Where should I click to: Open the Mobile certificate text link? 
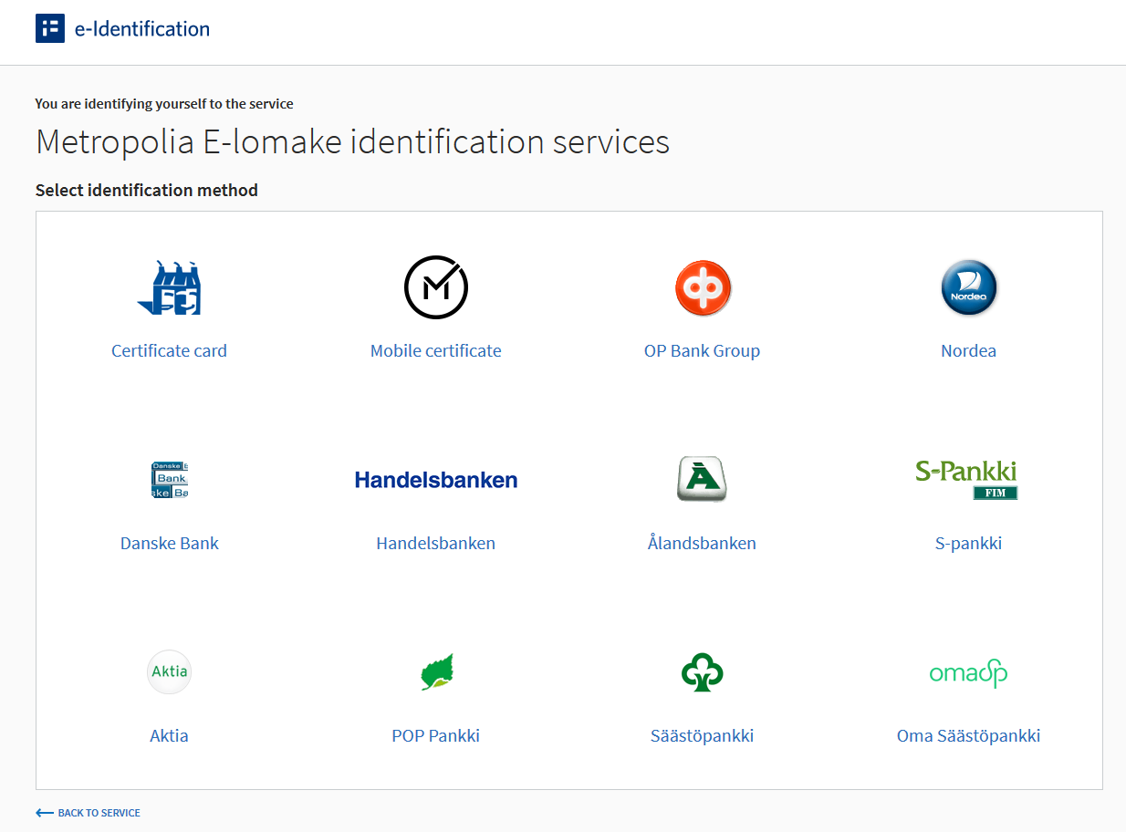[436, 351]
